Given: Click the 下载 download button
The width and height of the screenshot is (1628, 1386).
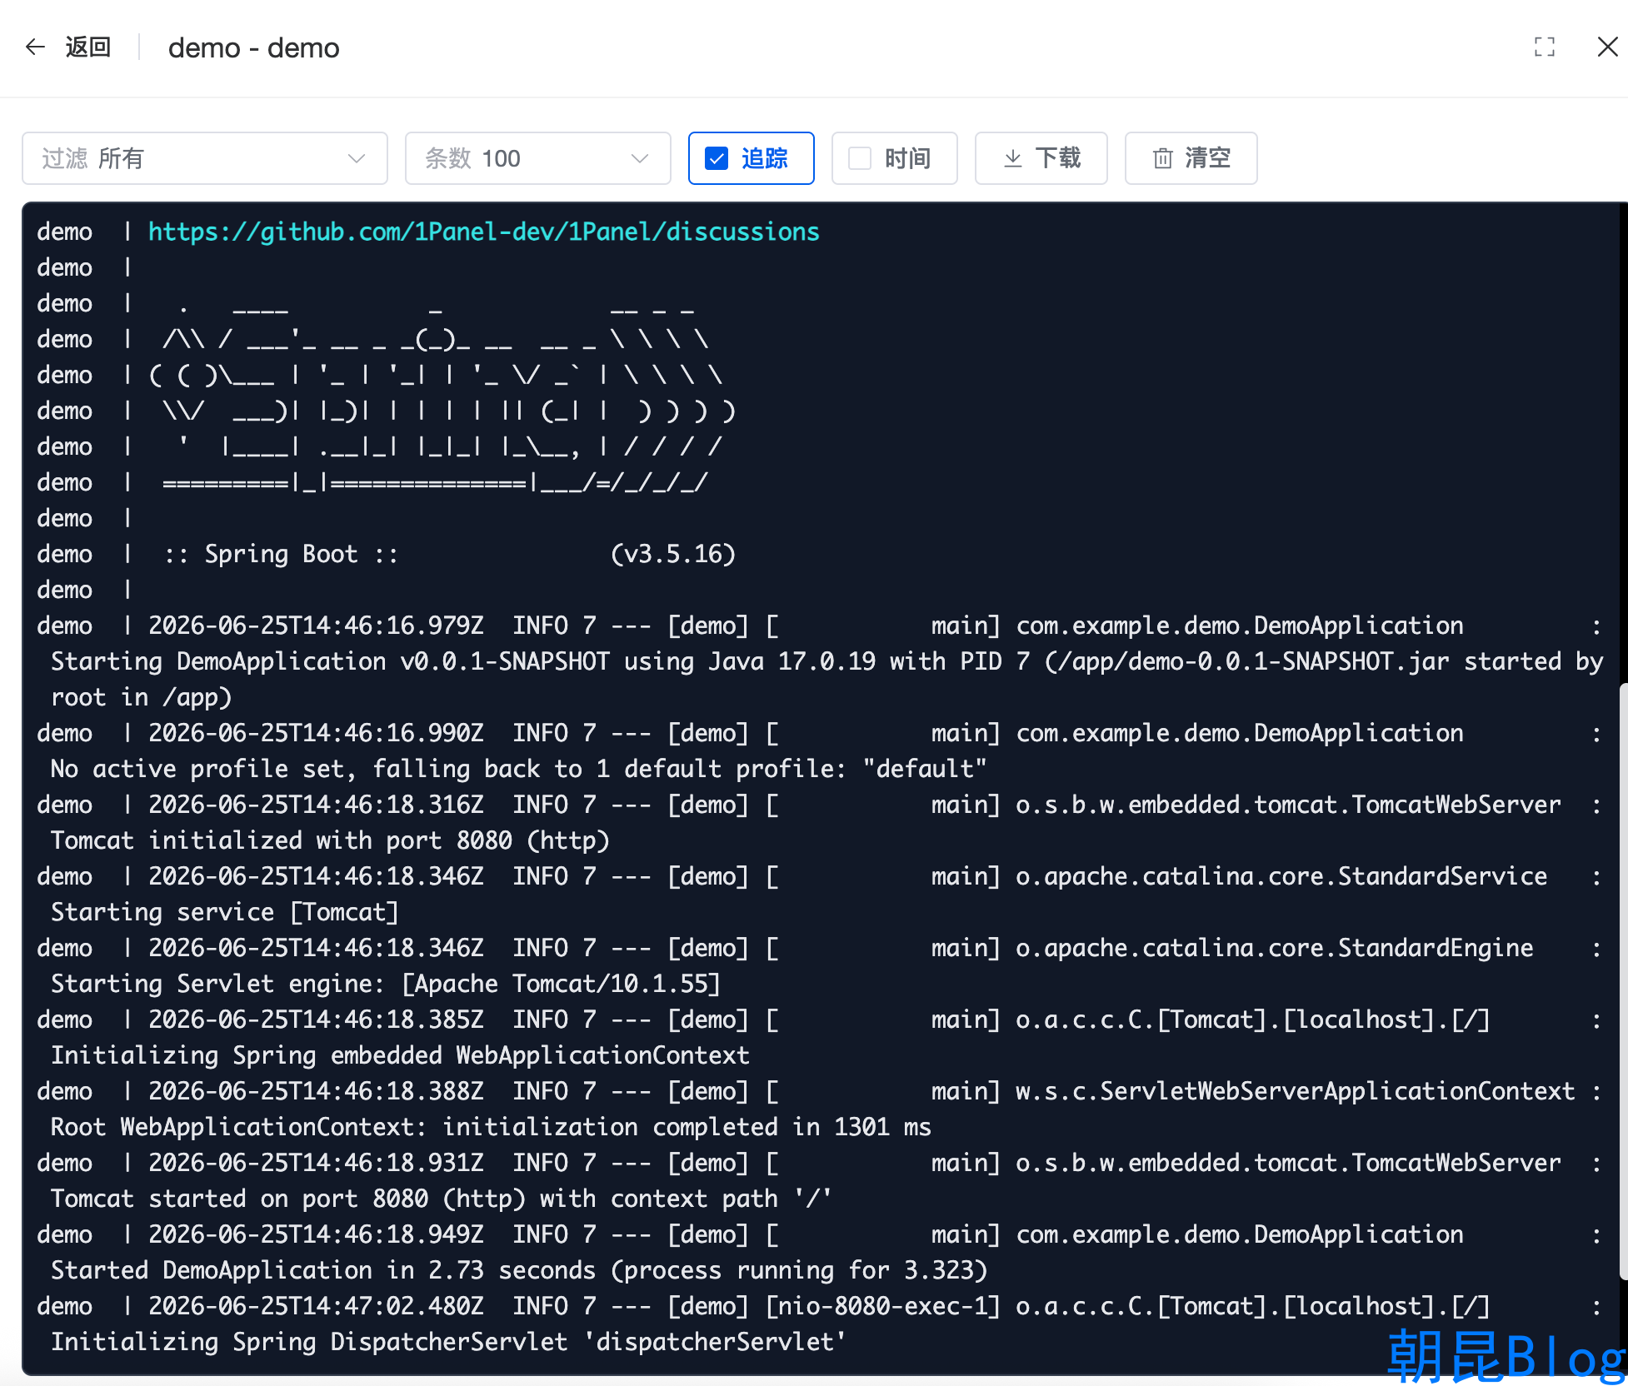Looking at the screenshot, I should coord(1041,158).
